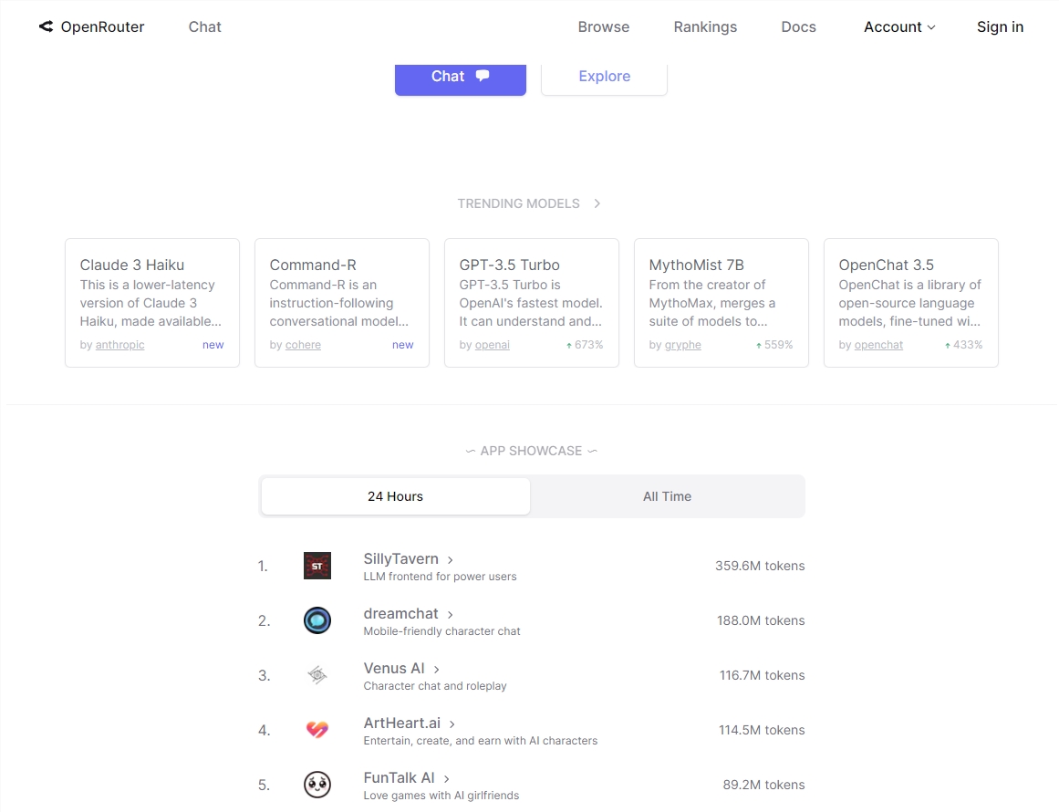The image size is (1059, 812).
Task: Click Sign in link
Action: (x=1001, y=27)
